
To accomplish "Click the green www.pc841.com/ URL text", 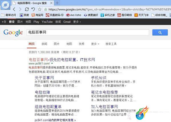I will click(39, 63).
